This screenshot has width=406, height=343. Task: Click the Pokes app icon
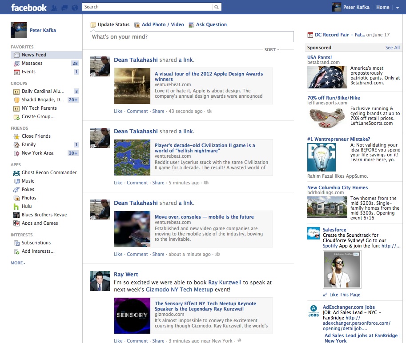click(16, 190)
